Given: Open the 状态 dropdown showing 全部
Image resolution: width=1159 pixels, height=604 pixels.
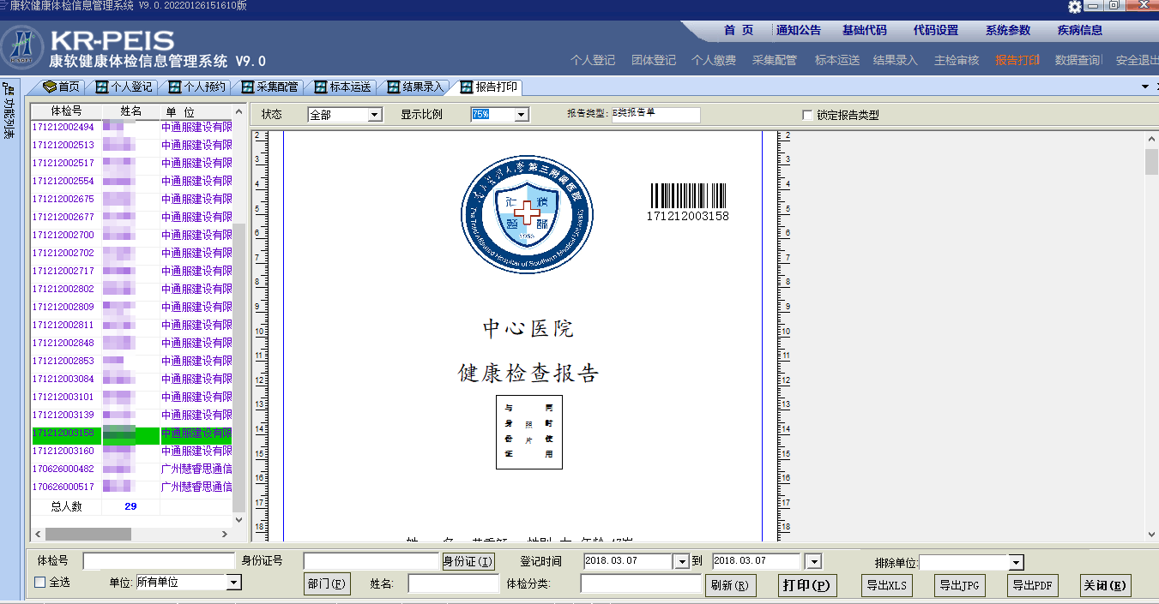Looking at the screenshot, I should [x=374, y=115].
